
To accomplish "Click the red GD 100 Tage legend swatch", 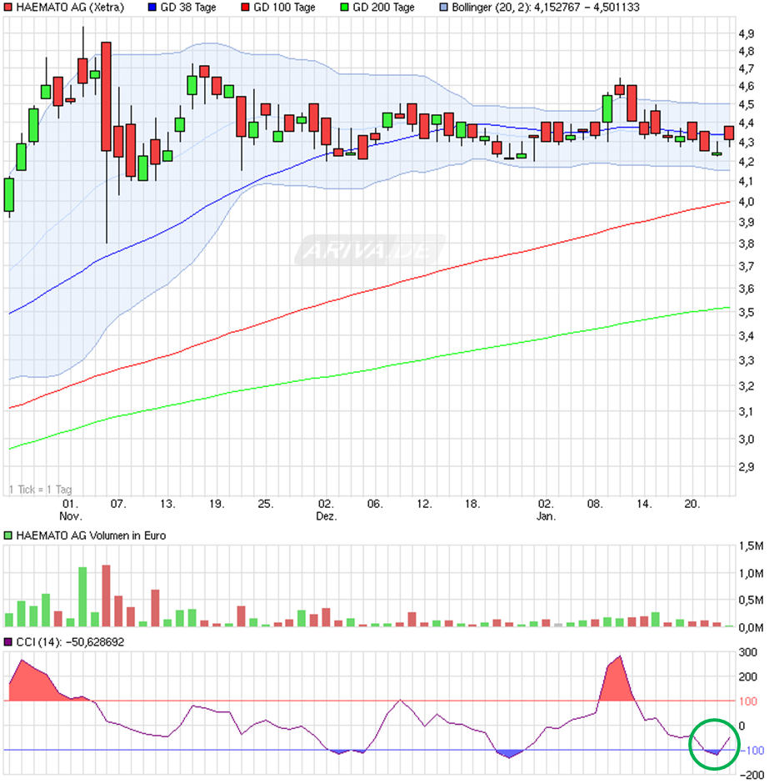I will [x=245, y=7].
